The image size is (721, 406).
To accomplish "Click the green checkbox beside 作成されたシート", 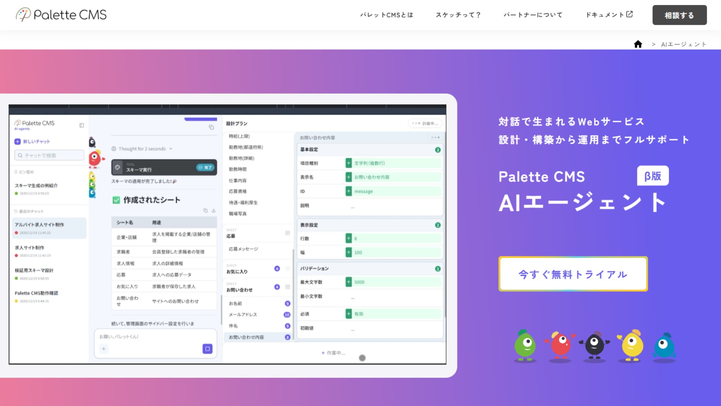I will [116, 200].
